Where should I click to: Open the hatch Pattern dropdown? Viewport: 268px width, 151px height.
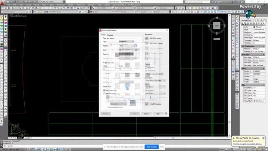pyautogui.click(x=126, y=46)
